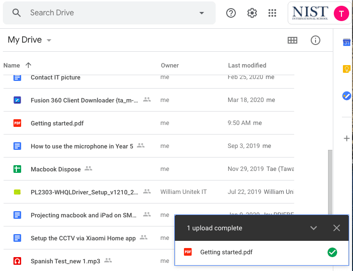Viewport: 353px width, 271px height.
Task: Sort files by the Name column header
Action: click(12, 65)
